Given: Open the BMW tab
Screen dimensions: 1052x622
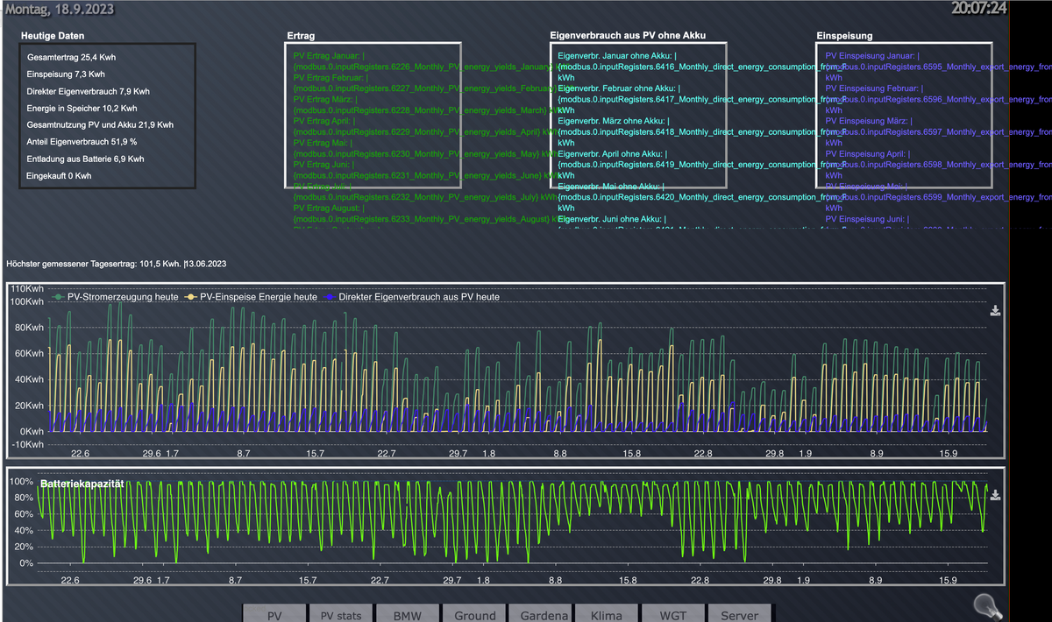Looking at the screenshot, I should point(408,614).
